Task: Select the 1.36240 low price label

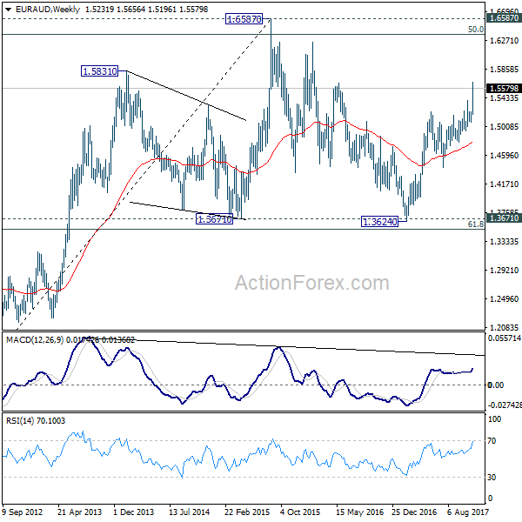Action: coord(379,222)
